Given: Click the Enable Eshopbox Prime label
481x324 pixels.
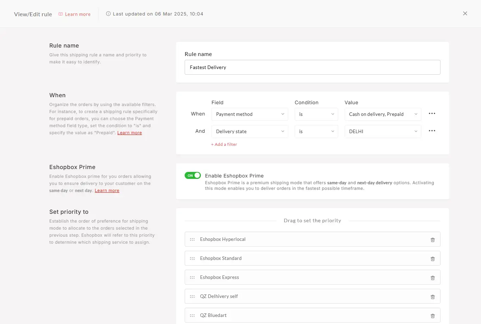Looking at the screenshot, I should 234,176.
